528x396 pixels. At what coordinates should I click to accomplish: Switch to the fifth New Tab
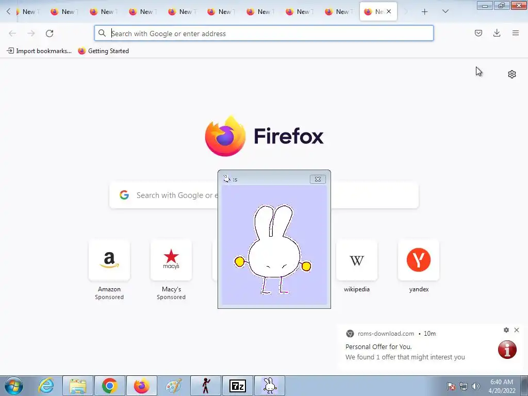(181, 12)
